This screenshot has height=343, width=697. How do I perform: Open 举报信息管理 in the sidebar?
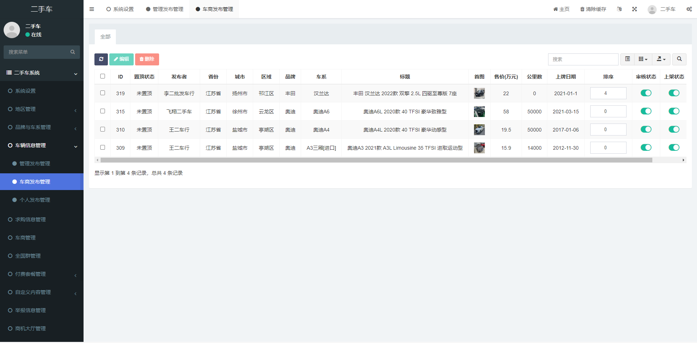pos(42,310)
